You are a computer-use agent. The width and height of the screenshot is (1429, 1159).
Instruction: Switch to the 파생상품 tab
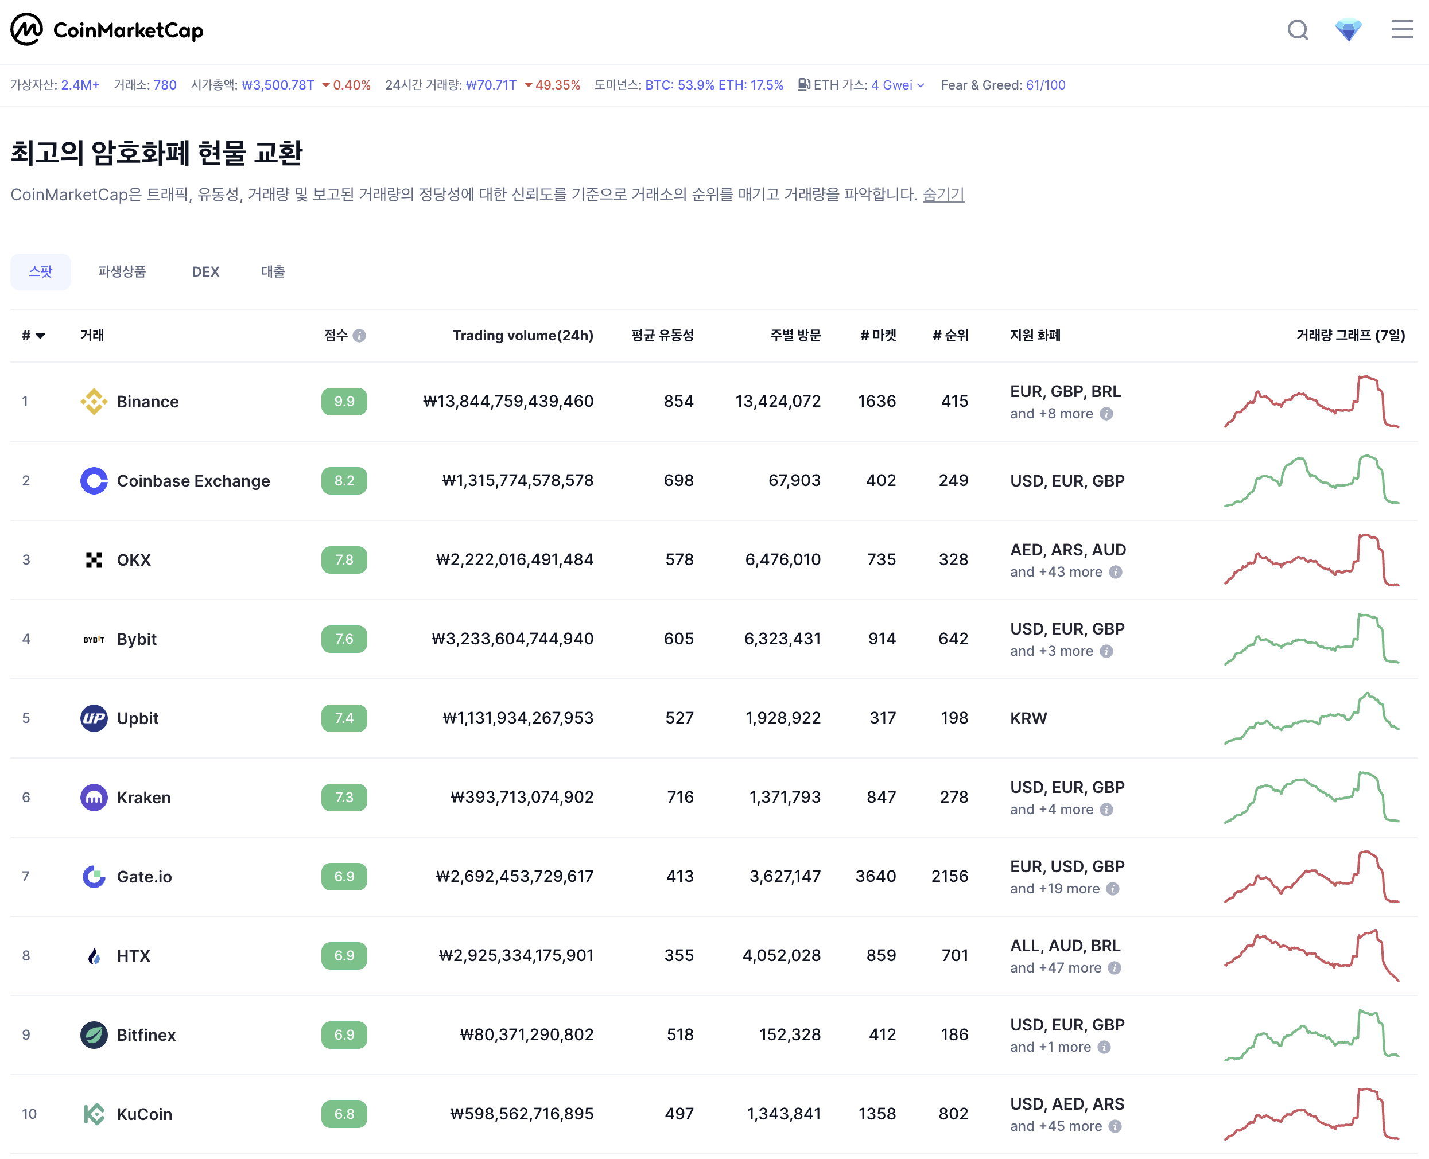(122, 272)
